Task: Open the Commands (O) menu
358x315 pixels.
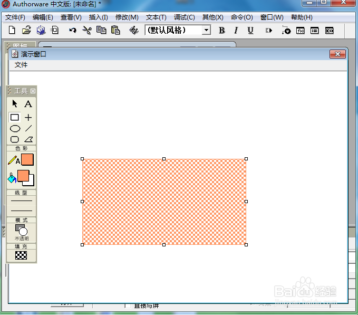Action: tap(242, 17)
